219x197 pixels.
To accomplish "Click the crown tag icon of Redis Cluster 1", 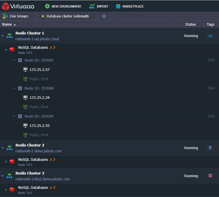I will coord(210,36).
